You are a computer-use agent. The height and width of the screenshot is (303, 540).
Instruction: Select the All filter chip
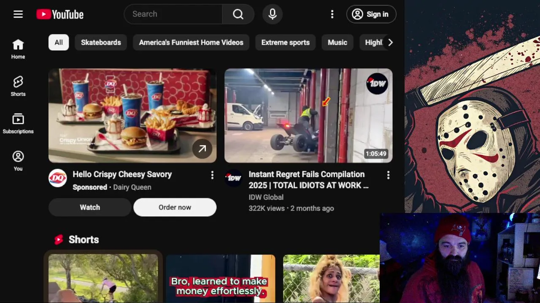(x=59, y=43)
